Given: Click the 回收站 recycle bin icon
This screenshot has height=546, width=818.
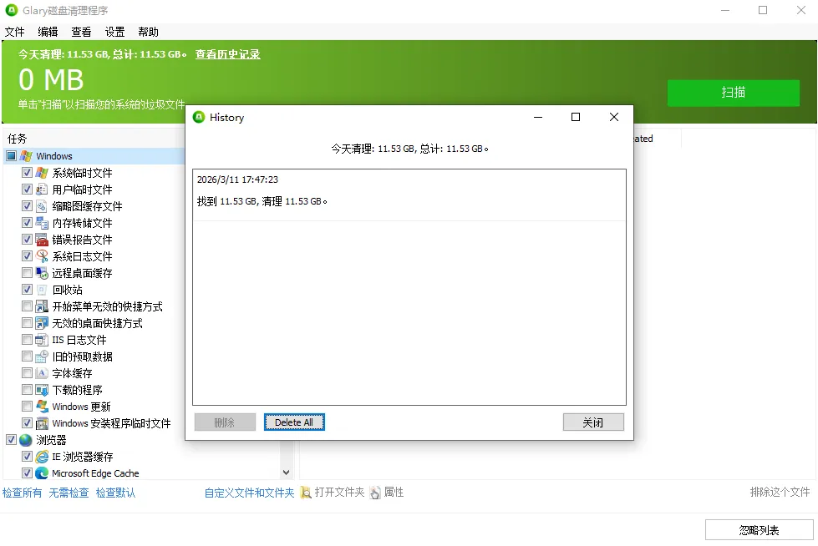Looking at the screenshot, I should point(42,290).
